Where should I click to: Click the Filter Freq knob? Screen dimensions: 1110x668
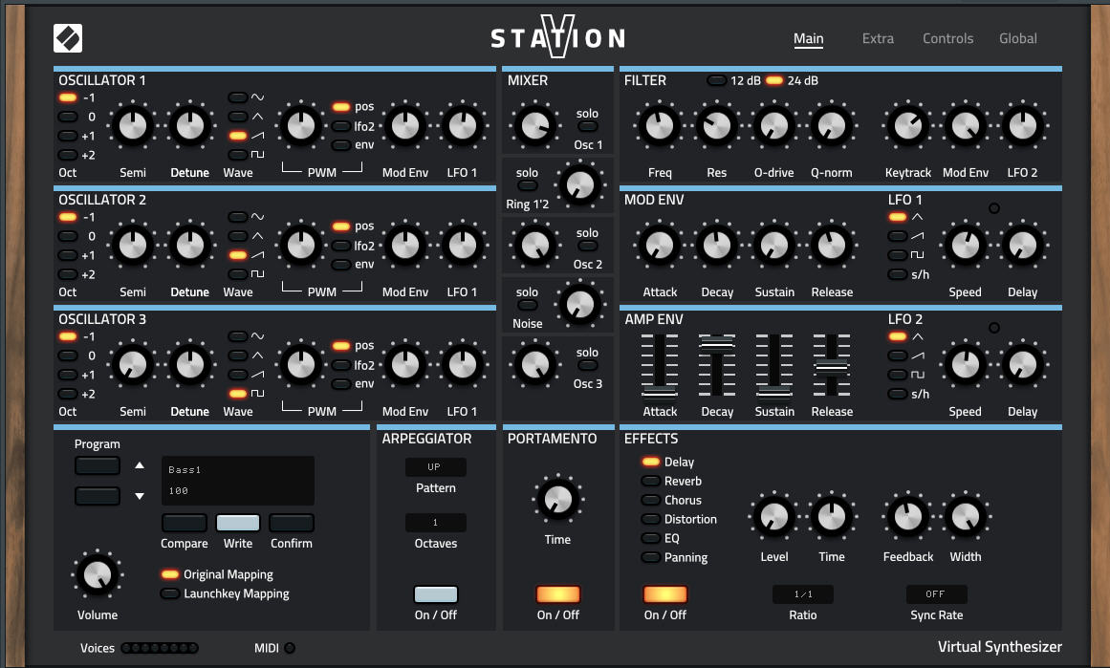pyautogui.click(x=659, y=126)
